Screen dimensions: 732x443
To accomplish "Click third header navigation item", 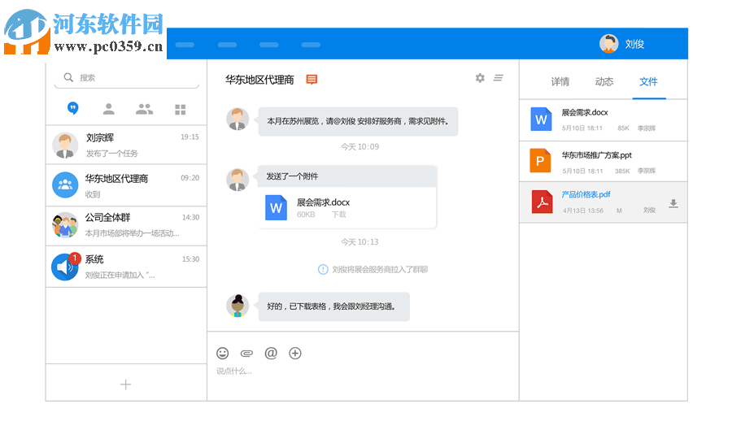I will pyautogui.click(x=269, y=45).
